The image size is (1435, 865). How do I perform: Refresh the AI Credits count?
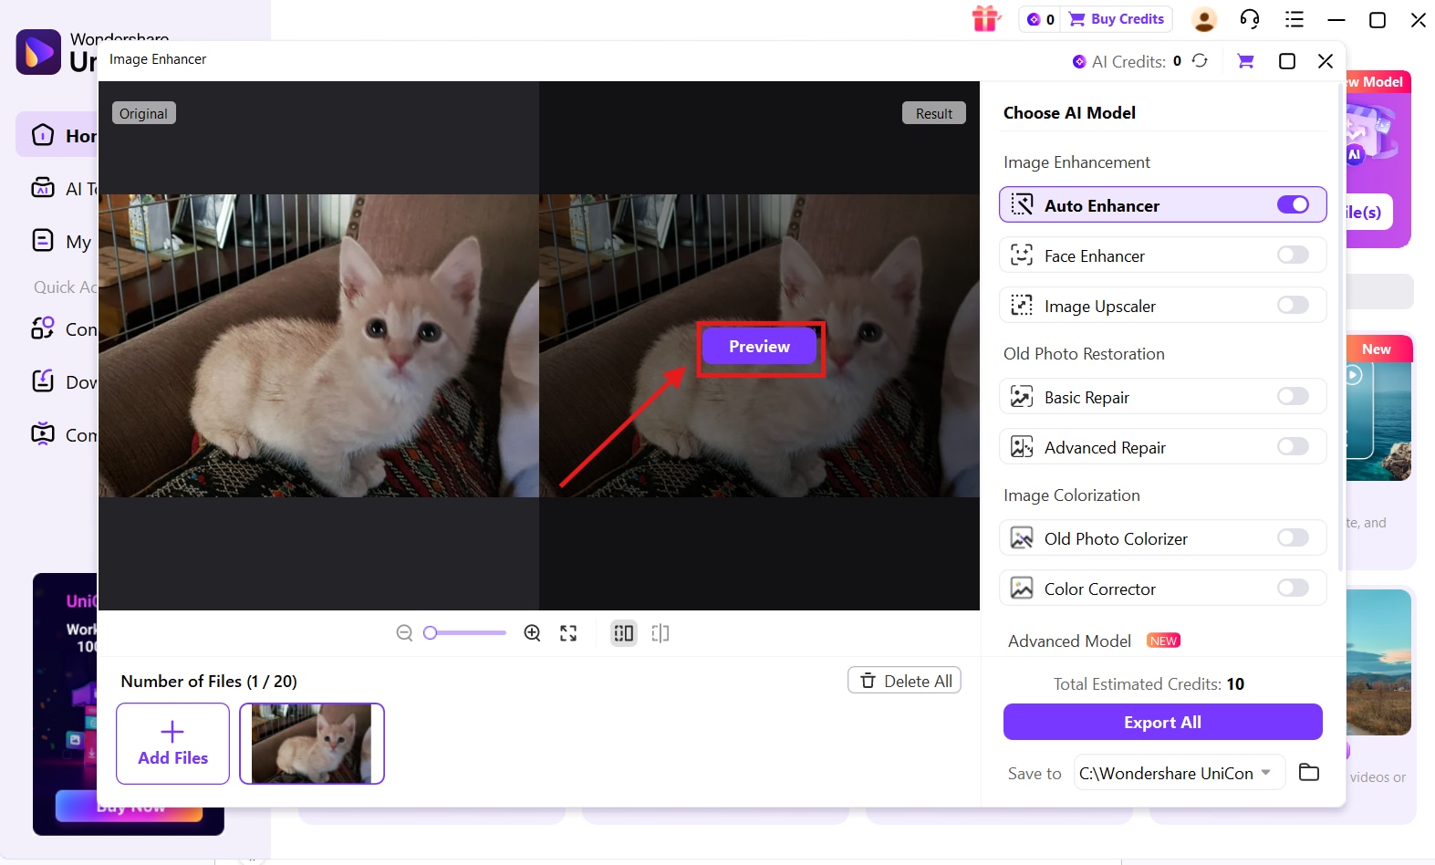[1200, 61]
